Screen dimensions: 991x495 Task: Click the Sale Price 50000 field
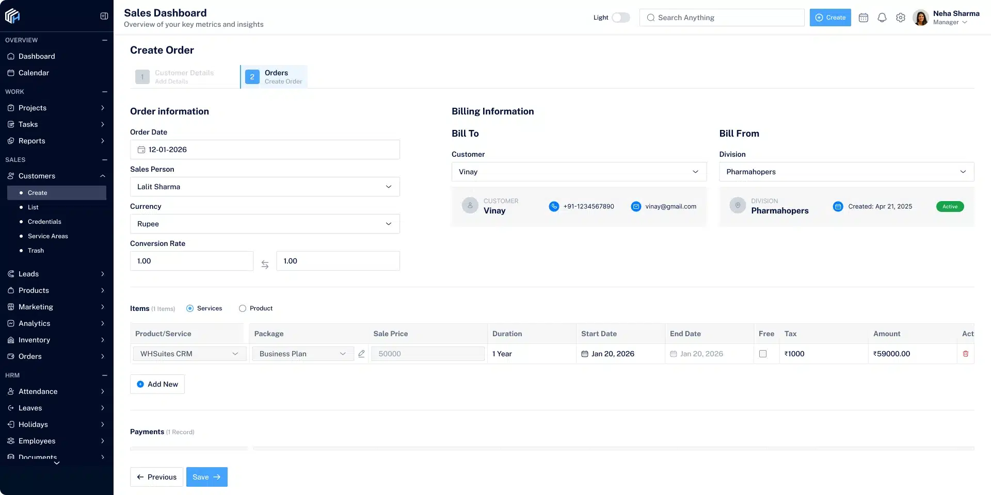click(x=428, y=354)
